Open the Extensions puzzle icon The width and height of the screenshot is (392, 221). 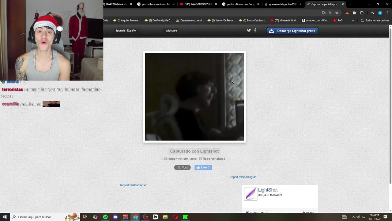click(362, 13)
